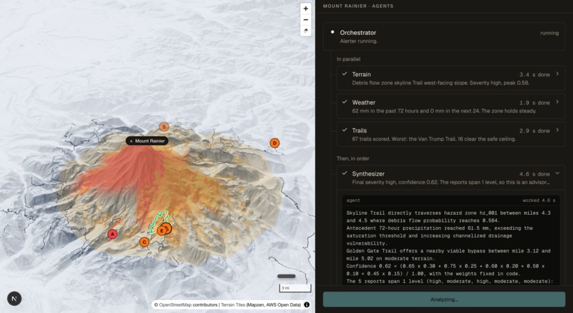Select the Orchestrator row title

(x=358, y=33)
